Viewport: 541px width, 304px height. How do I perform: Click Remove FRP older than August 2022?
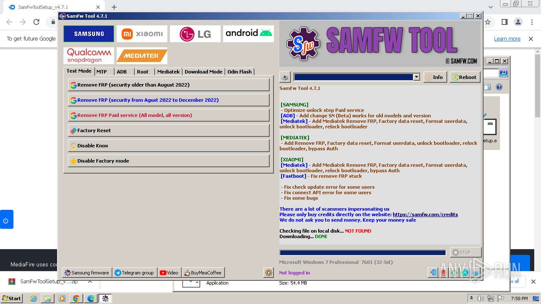click(x=169, y=85)
